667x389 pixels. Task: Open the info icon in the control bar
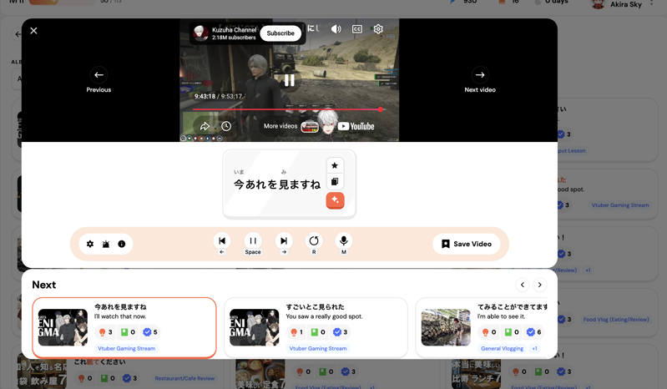122,244
